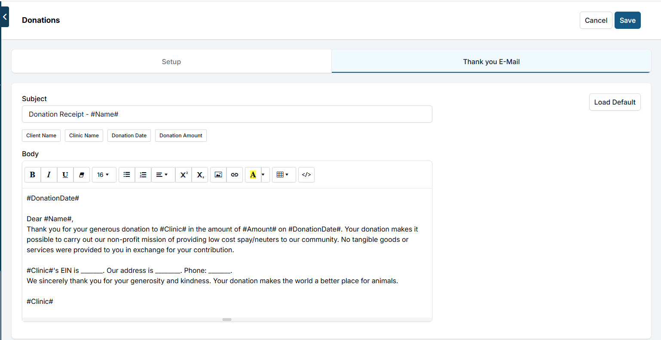Open the font size 16 dropdown
Screen dimensions: 661x340
[x=104, y=175]
